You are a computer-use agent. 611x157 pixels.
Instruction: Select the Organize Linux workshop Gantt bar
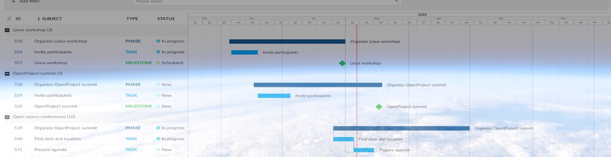[x=287, y=41]
